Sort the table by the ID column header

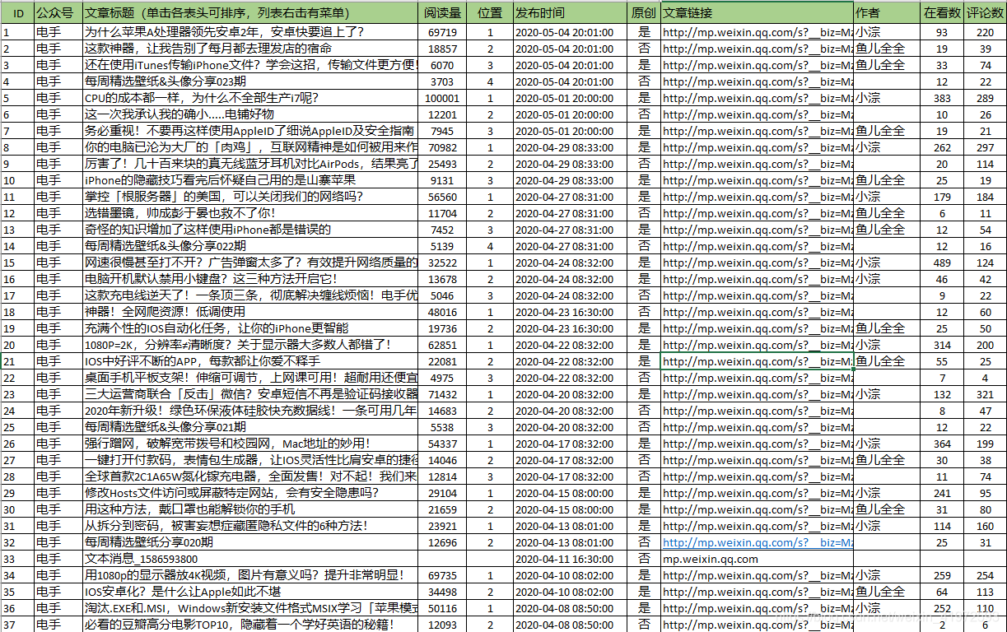[17, 14]
